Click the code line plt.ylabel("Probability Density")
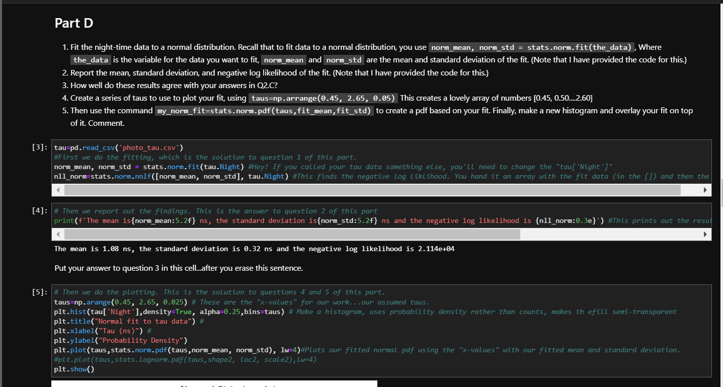723x387 pixels. [x=120, y=340]
